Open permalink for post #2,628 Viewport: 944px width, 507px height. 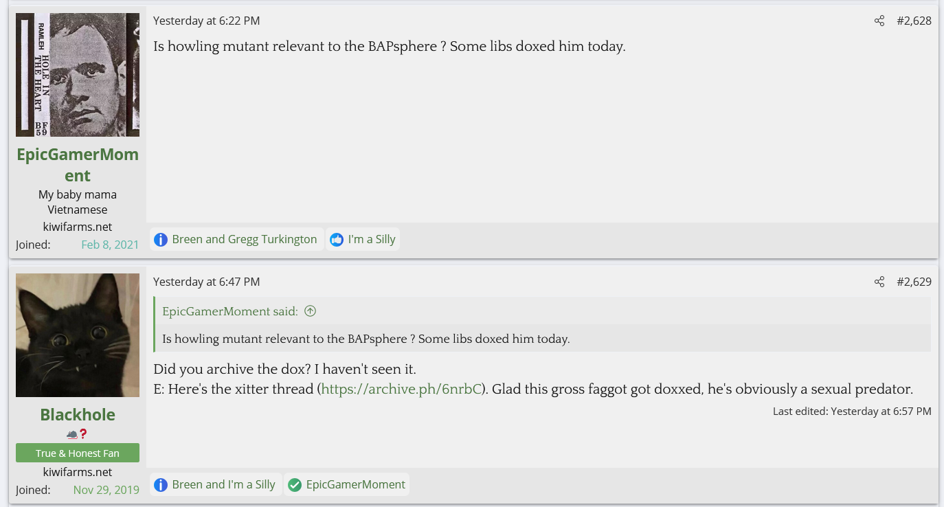[914, 21]
